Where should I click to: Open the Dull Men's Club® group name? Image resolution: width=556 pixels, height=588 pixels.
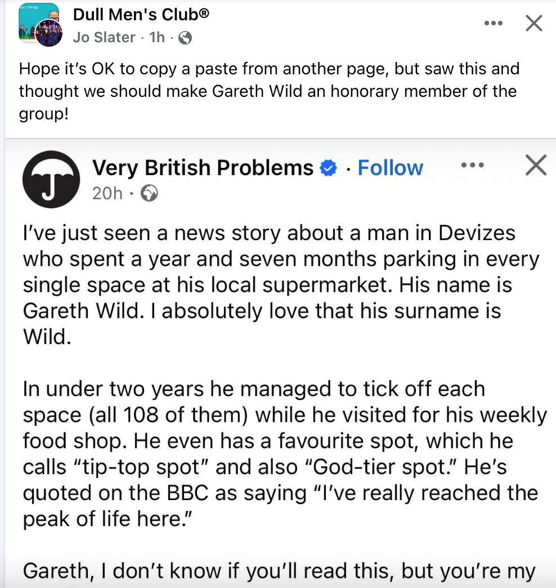point(141,15)
